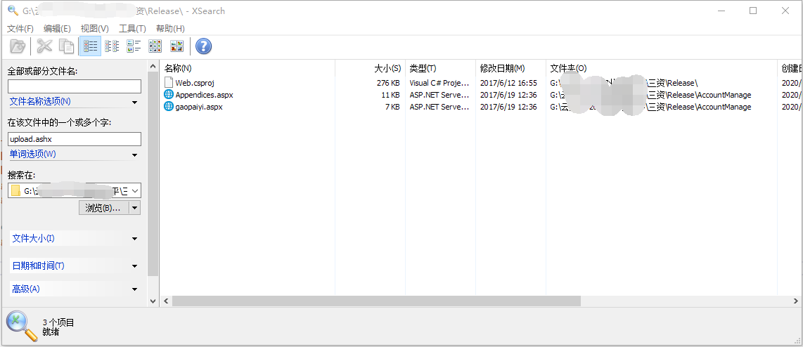Click the magnifier search icon in status area
Image resolution: width=803 pixels, height=347 pixels.
[22, 327]
